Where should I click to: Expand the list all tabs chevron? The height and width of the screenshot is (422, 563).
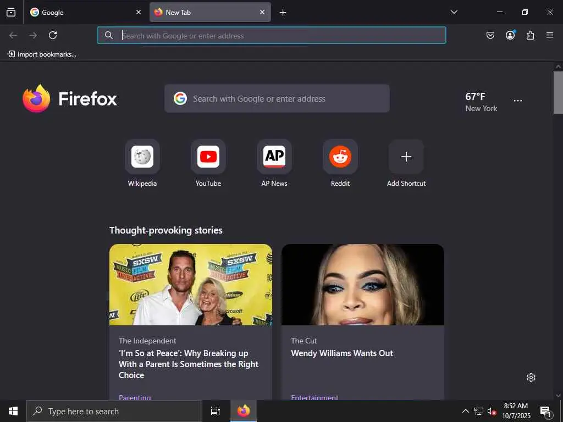pyautogui.click(x=454, y=12)
